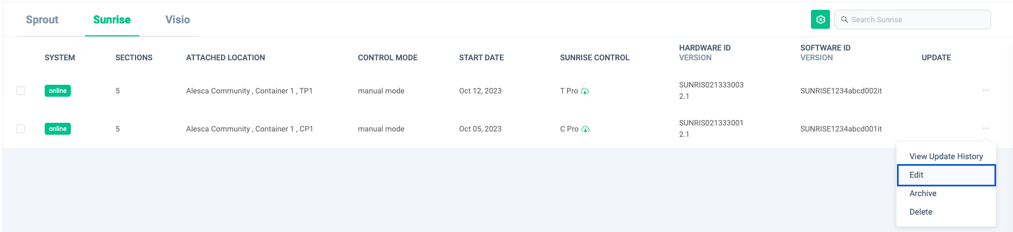Open the three-dot menu for TP1 row

986,90
